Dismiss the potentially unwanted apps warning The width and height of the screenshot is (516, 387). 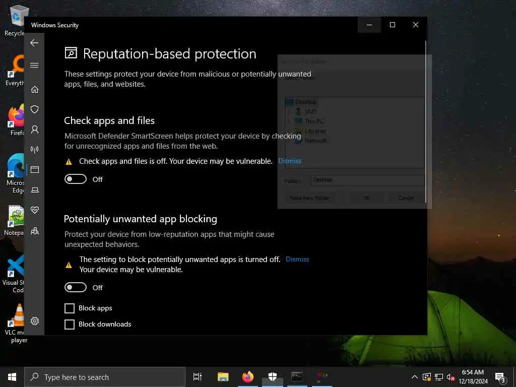[297, 260]
